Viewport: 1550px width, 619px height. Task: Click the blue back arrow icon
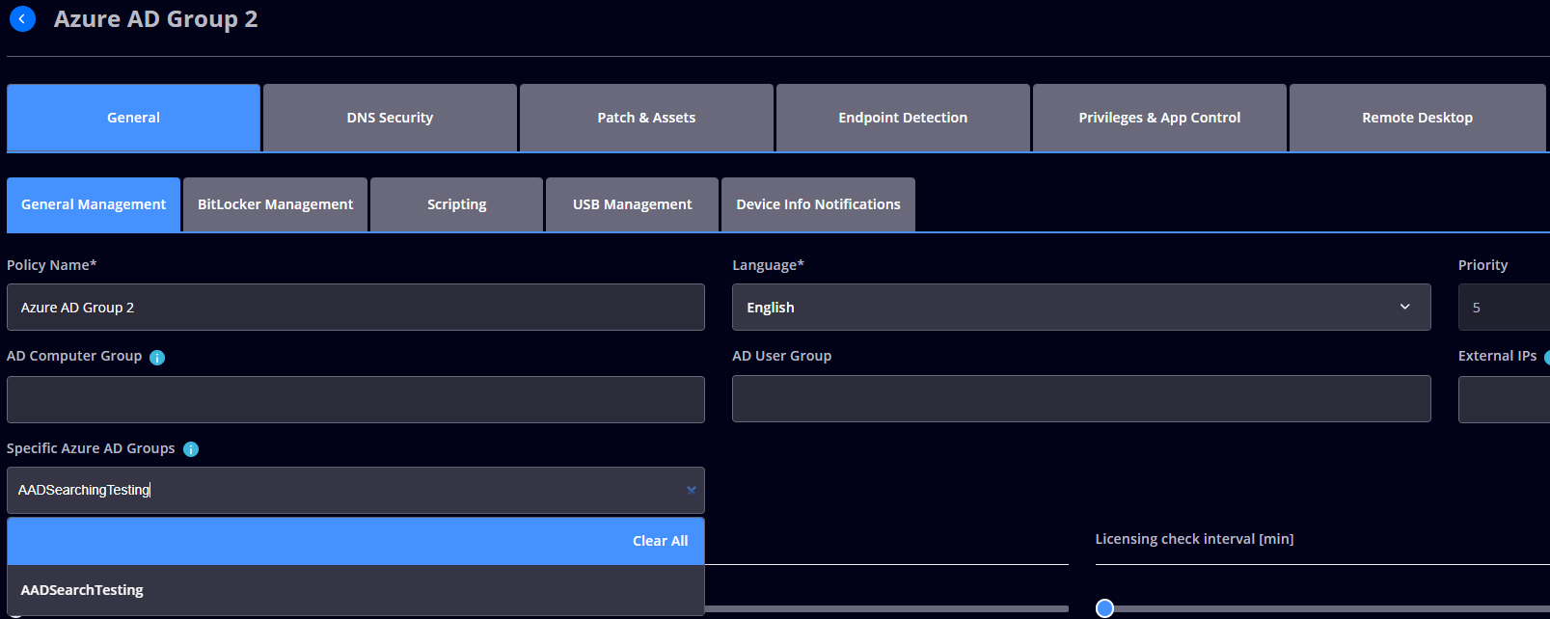pyautogui.click(x=22, y=18)
